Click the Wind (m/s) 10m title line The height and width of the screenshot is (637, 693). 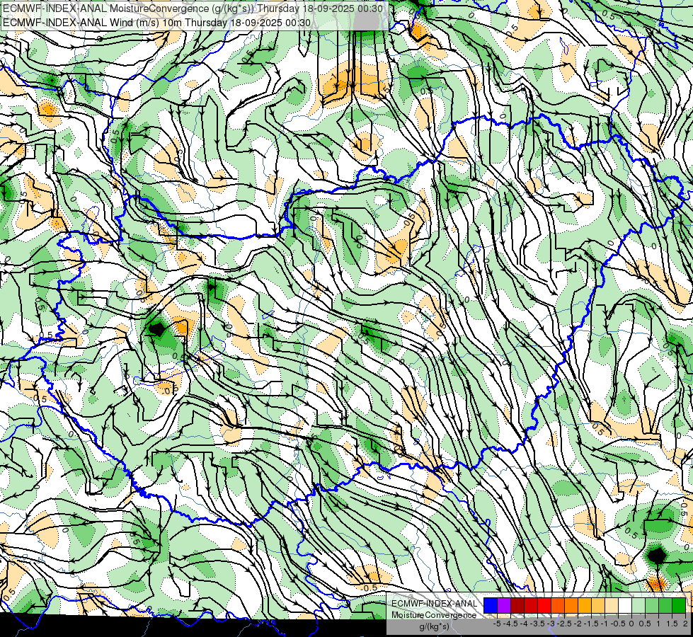(156, 23)
